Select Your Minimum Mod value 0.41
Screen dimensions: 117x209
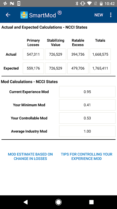(x=87, y=105)
